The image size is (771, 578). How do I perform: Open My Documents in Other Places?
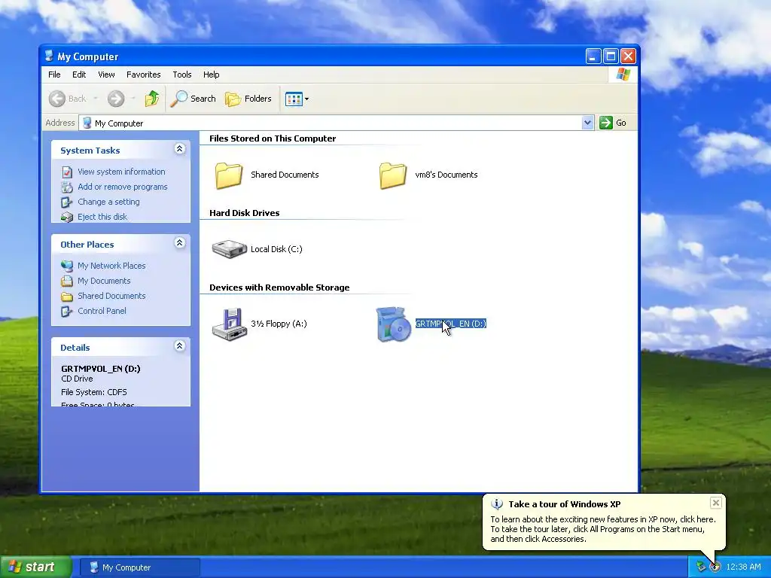[104, 281]
